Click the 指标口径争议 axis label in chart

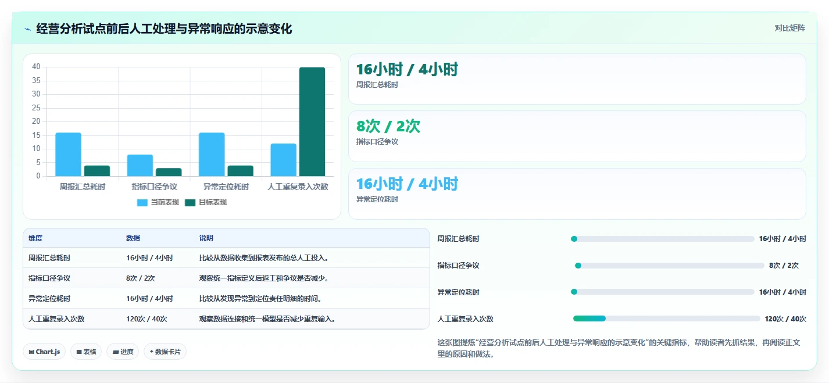(x=154, y=187)
